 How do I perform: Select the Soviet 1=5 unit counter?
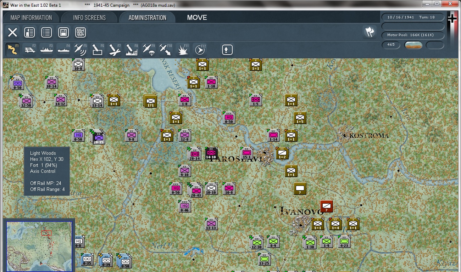pyautogui.click(x=300, y=118)
